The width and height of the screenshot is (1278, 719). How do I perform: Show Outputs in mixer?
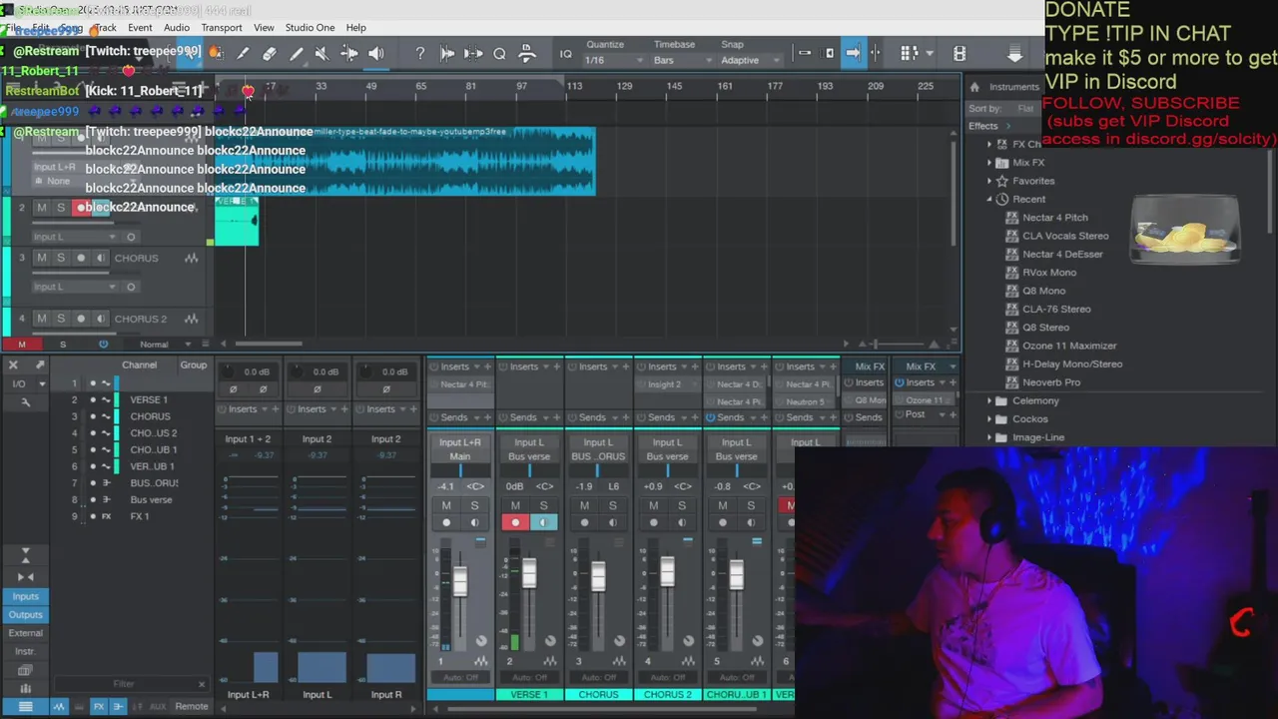click(26, 615)
